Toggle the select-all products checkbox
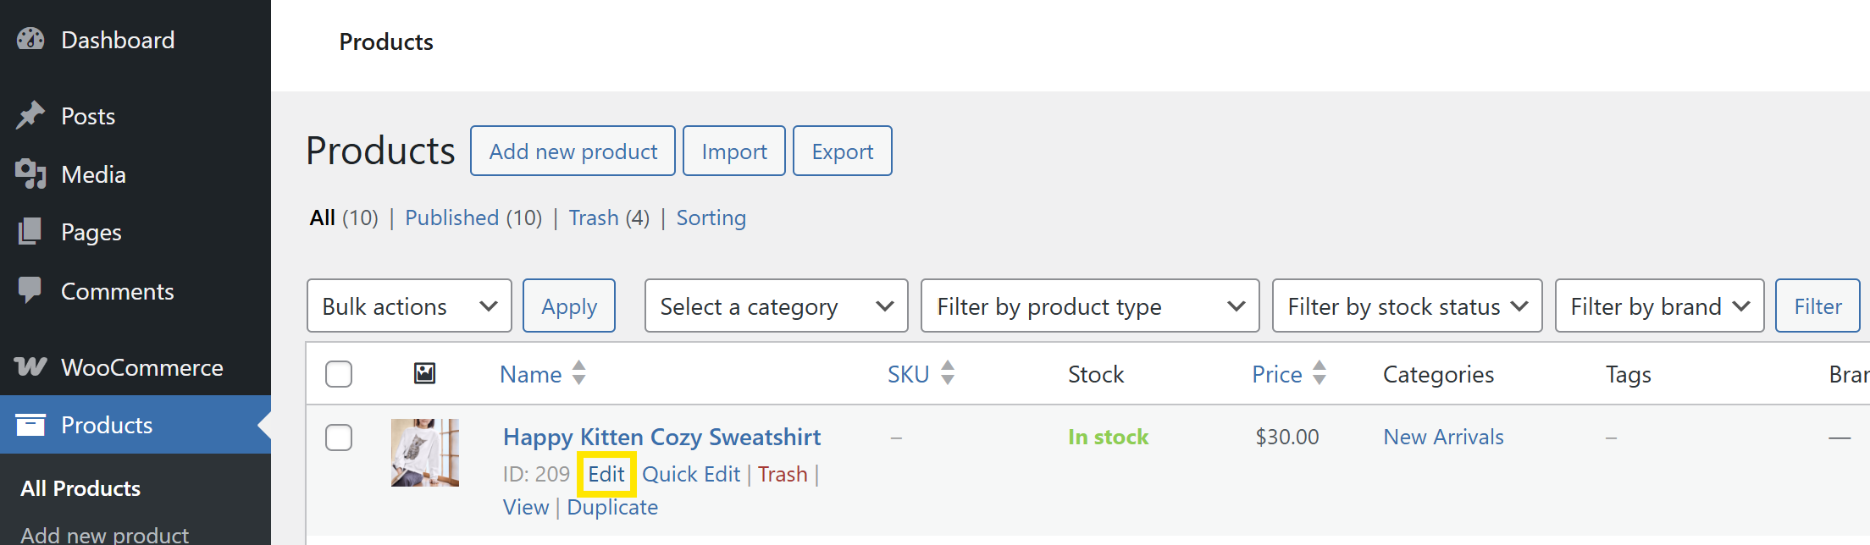The image size is (1870, 545). [x=339, y=373]
